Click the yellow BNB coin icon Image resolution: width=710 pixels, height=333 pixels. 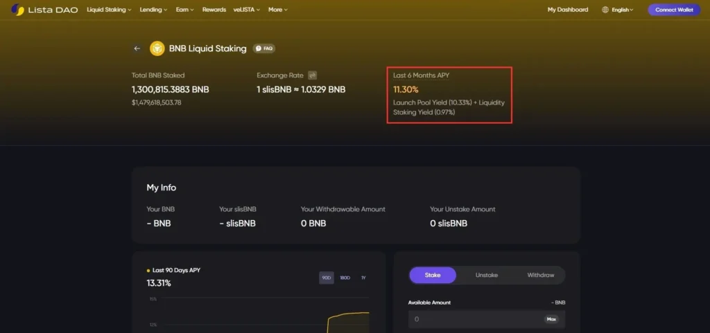click(x=157, y=48)
